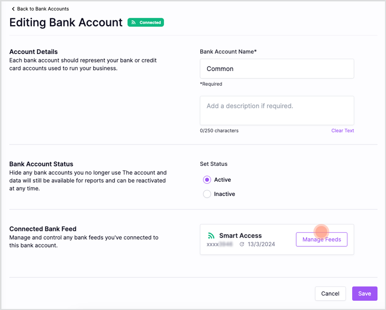Select the Active status radio button
The width and height of the screenshot is (386, 310).
[207, 180]
